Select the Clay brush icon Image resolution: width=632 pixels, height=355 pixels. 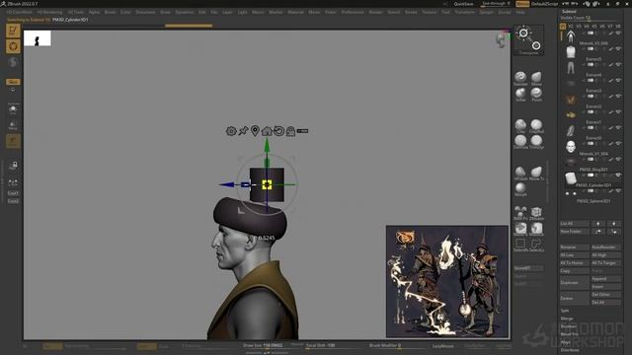pos(520,126)
